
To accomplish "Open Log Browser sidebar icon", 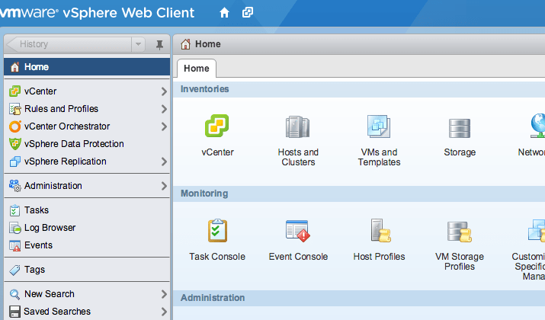I will click(15, 228).
